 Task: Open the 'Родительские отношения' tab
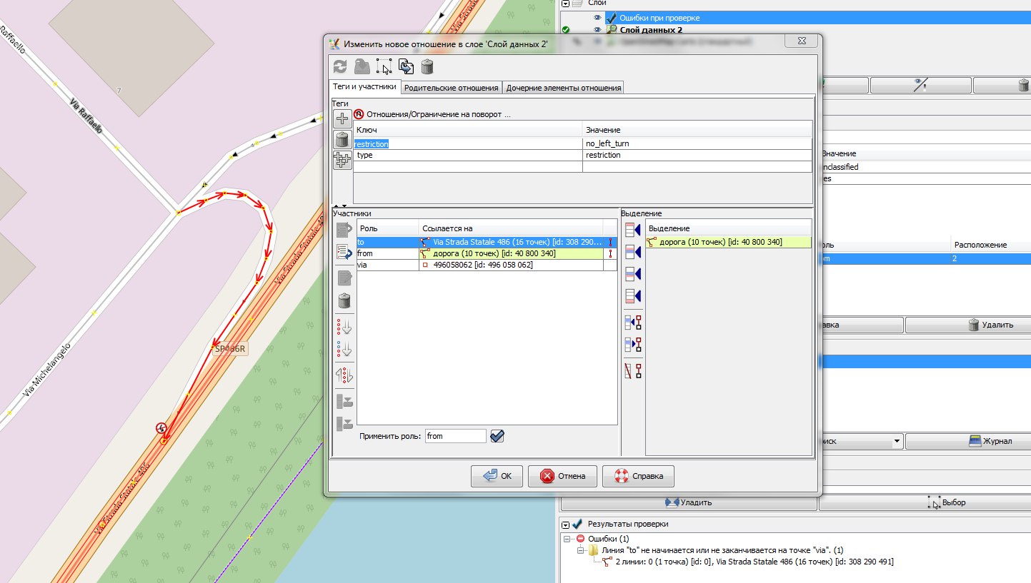[x=451, y=88]
